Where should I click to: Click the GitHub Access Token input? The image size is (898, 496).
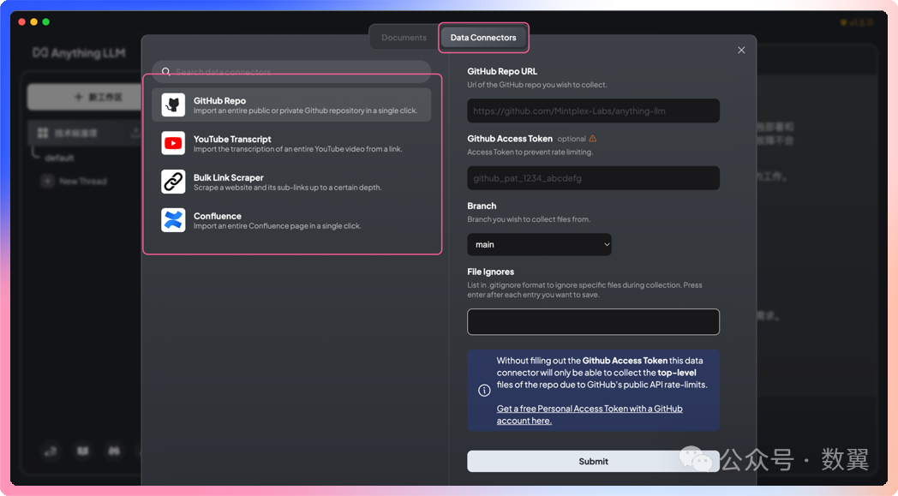click(593, 178)
